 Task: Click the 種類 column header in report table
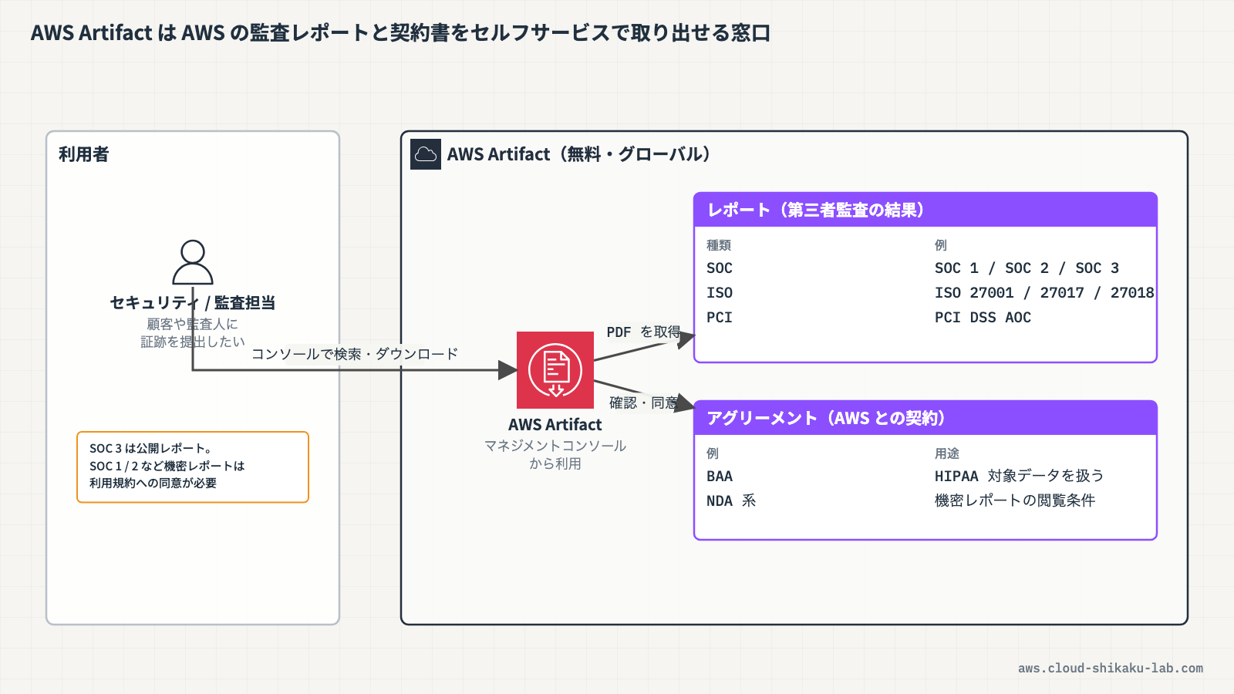coord(719,245)
